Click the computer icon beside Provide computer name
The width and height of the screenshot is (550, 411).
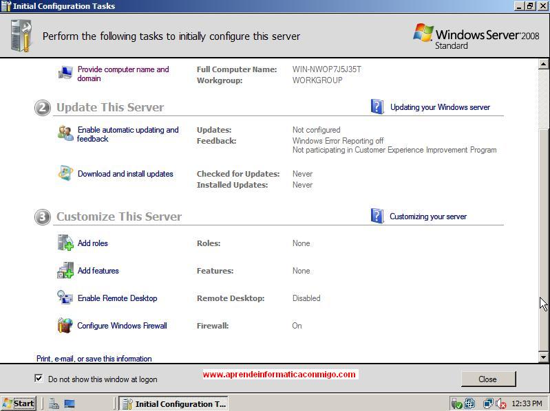65,72
